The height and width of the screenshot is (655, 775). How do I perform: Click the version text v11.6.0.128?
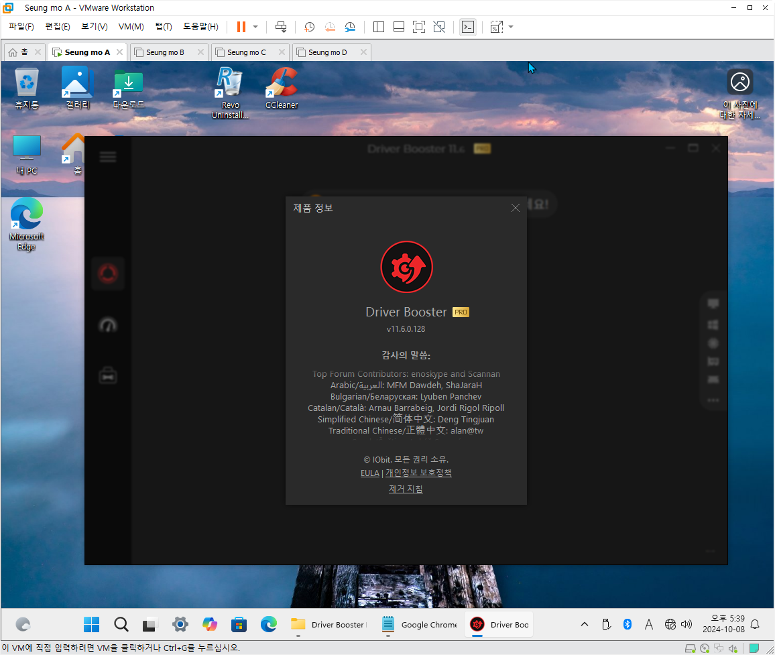pyautogui.click(x=406, y=329)
